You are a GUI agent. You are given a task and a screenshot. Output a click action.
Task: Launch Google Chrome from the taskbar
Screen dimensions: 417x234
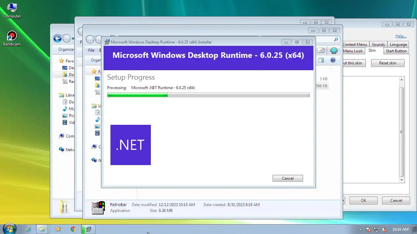pos(73,229)
